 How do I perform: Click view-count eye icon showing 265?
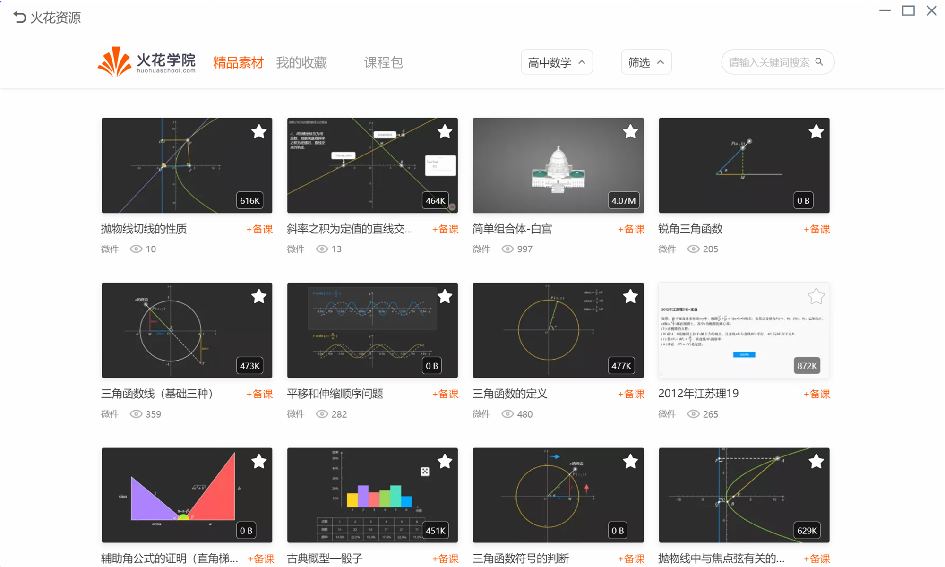pyautogui.click(x=693, y=414)
